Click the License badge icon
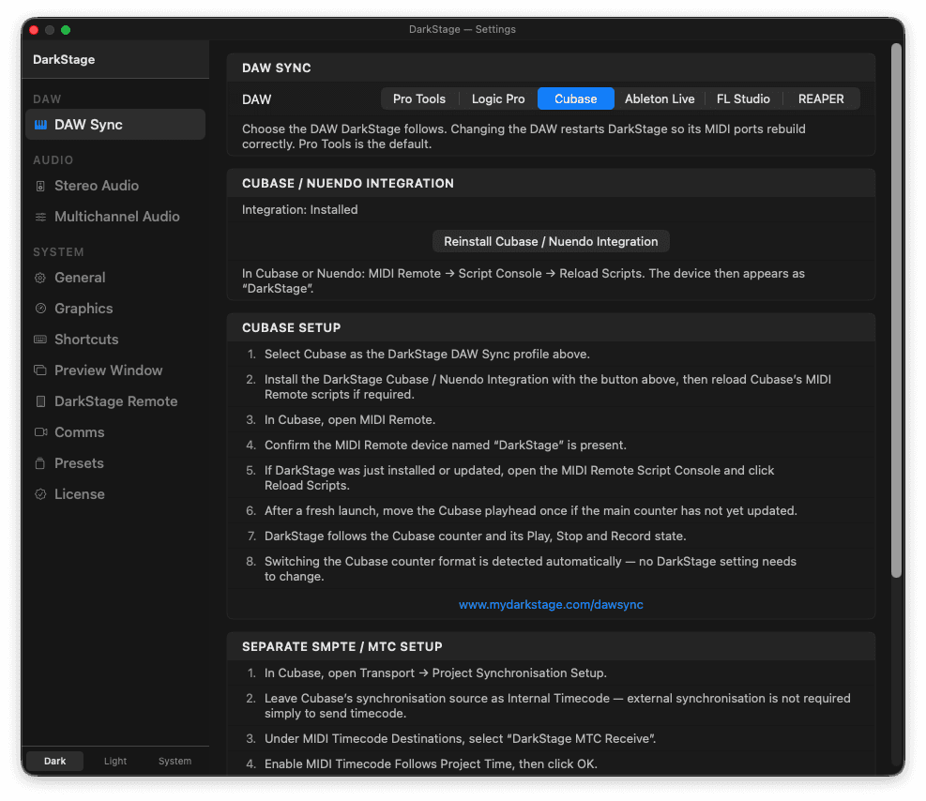 click(x=40, y=494)
